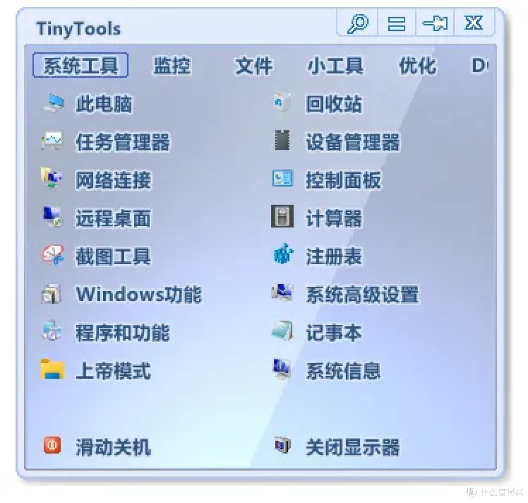
Task: Toggle the pin window icon
Action: (435, 23)
